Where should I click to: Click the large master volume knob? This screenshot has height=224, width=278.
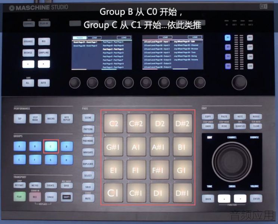[x=239, y=83]
